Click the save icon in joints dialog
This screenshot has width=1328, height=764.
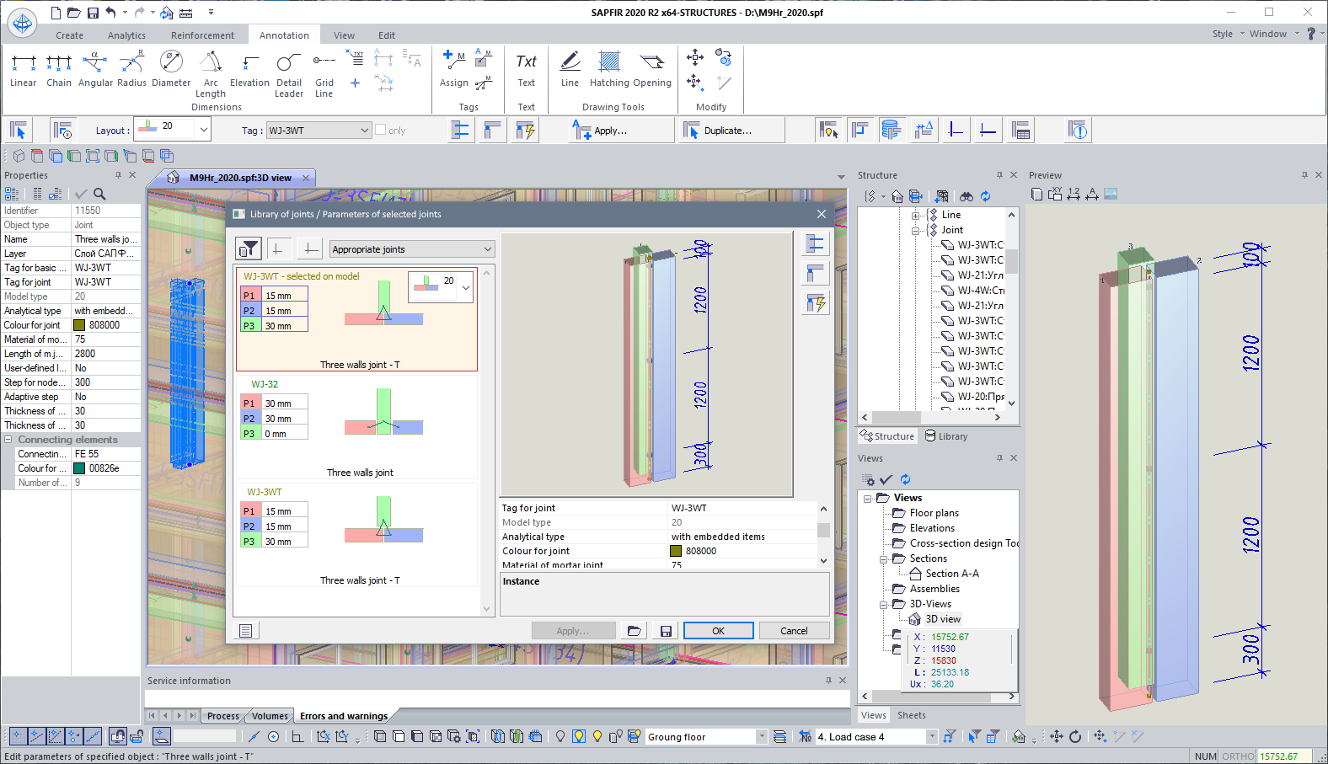(666, 631)
